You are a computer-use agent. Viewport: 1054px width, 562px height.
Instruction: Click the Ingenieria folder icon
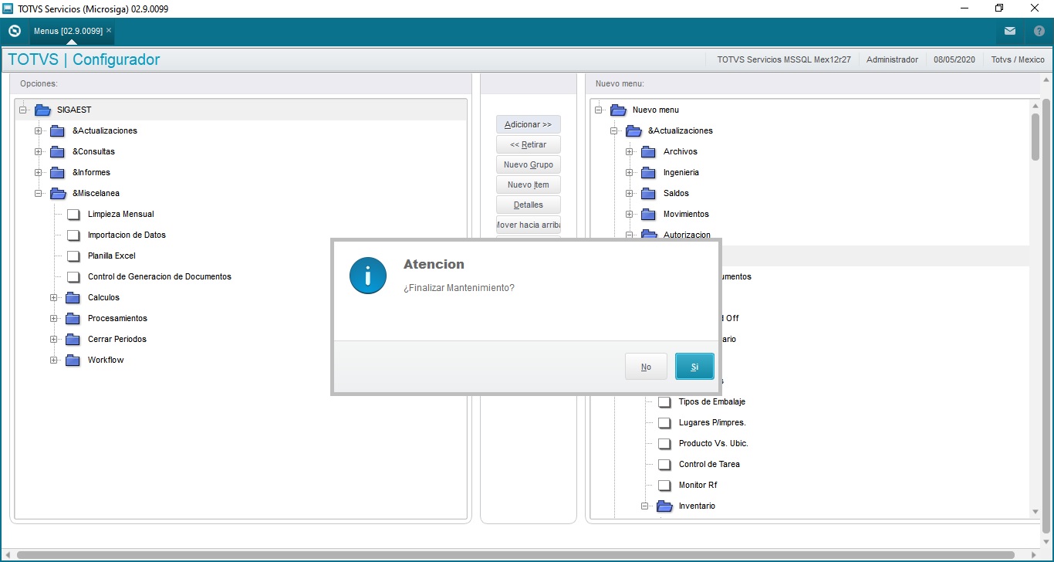648,172
